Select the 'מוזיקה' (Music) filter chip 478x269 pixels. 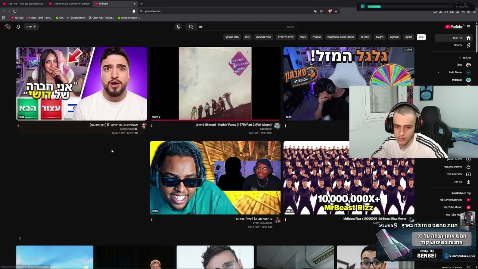coord(409,37)
